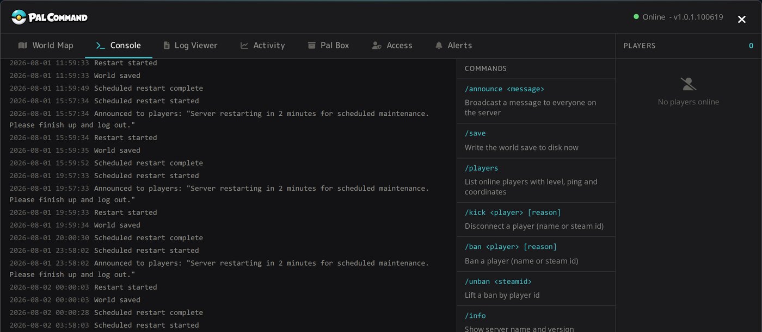Click the Activity tab's chart icon
This screenshot has width=762, height=332.
[244, 46]
